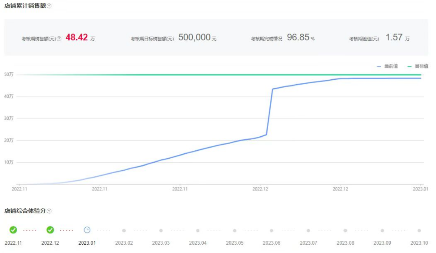Click the 20万 y-axis label

click(x=9, y=140)
